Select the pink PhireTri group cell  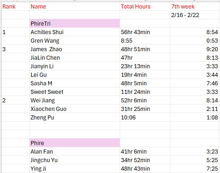(75, 24)
